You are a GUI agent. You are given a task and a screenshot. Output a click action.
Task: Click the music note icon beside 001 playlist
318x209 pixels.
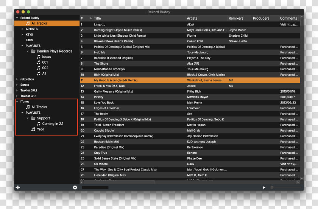click(x=38, y=62)
